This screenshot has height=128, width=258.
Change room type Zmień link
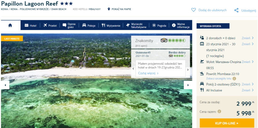pos(248,84)
